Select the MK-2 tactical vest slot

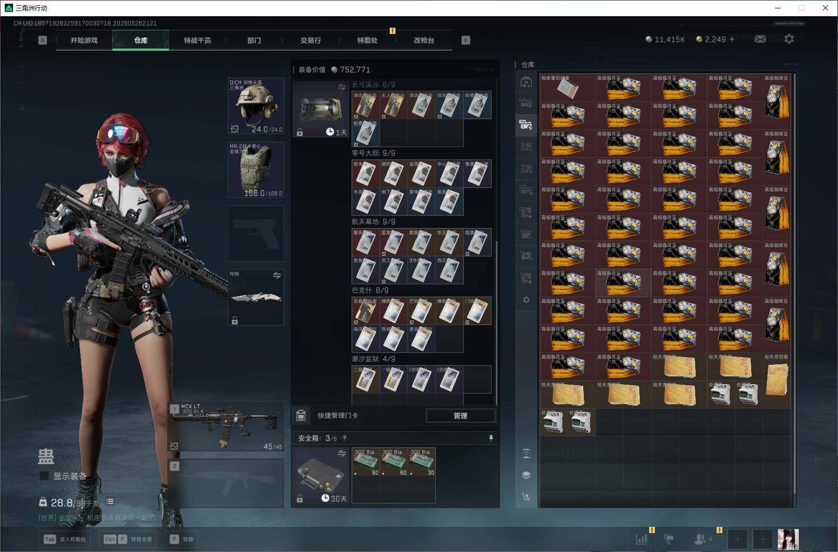[x=256, y=170]
